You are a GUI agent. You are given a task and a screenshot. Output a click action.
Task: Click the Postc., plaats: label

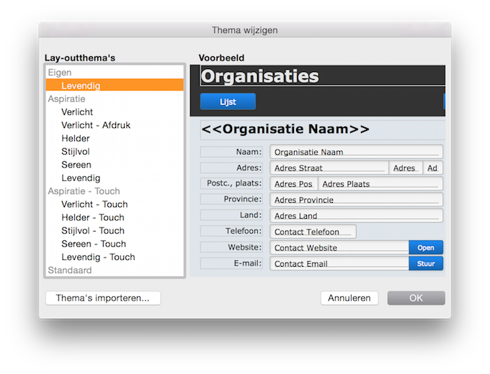click(231, 183)
